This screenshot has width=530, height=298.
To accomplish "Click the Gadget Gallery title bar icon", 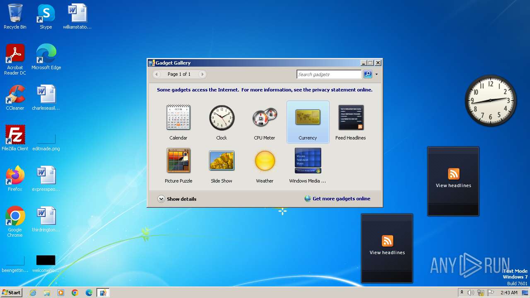I will [x=152, y=63].
